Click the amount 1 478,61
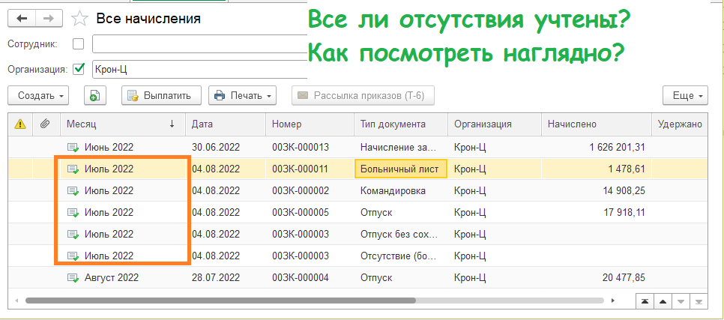The image size is (724, 320). pos(627,169)
